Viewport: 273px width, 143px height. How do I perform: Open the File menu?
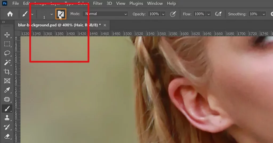[16, 3]
